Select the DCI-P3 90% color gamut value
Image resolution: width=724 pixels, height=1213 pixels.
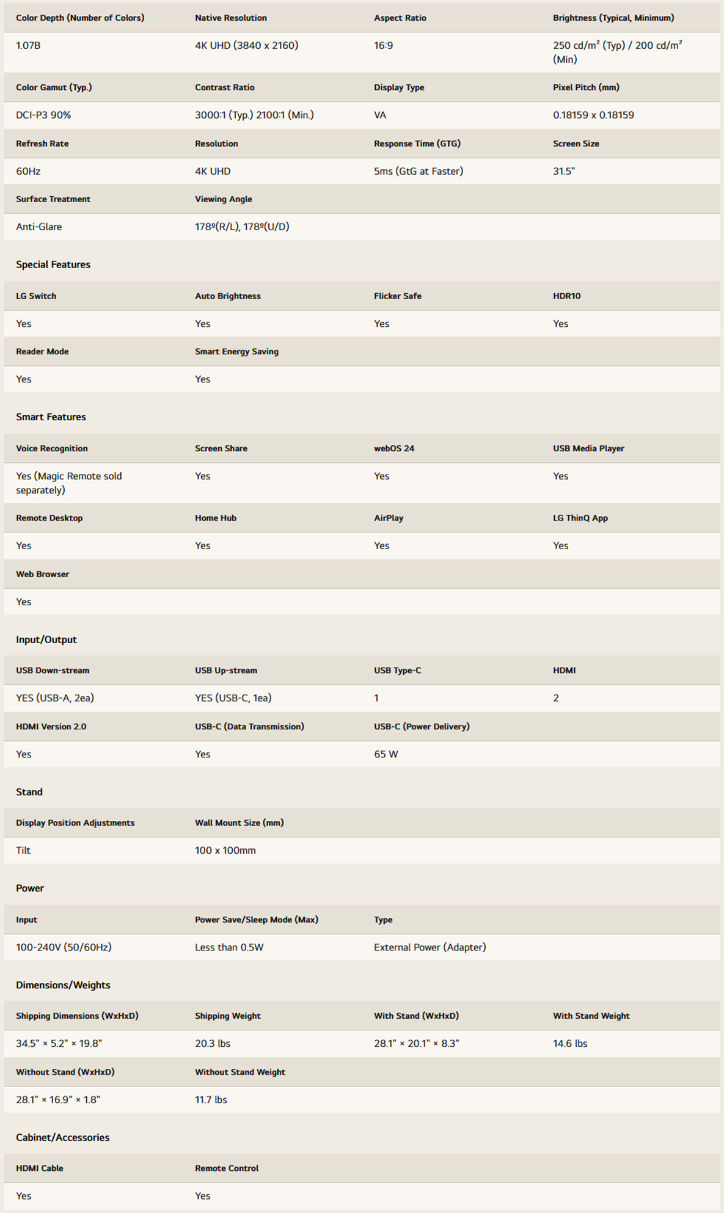tap(43, 115)
